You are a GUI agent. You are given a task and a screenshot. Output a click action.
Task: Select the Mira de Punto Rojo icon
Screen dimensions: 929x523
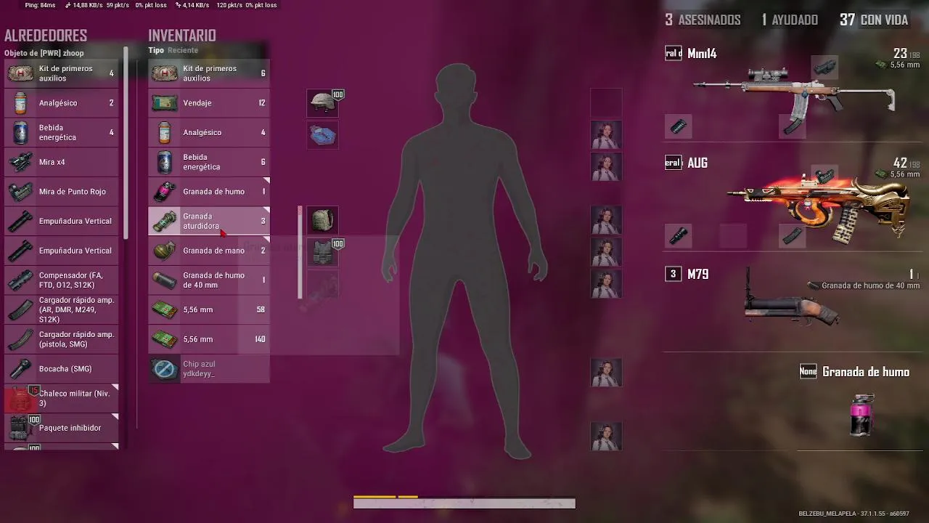(x=20, y=192)
